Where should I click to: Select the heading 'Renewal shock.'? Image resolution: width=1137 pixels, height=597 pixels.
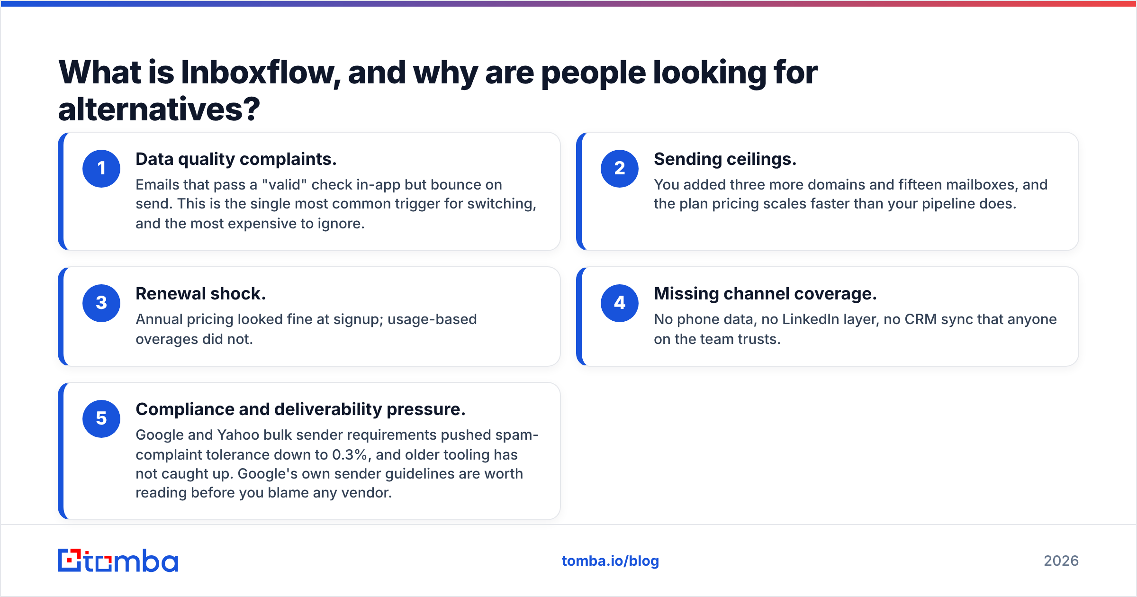click(x=201, y=294)
